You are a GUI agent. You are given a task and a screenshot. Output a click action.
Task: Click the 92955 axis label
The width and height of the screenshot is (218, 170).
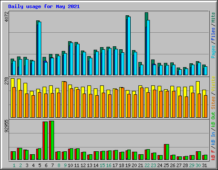(x=7, y=126)
